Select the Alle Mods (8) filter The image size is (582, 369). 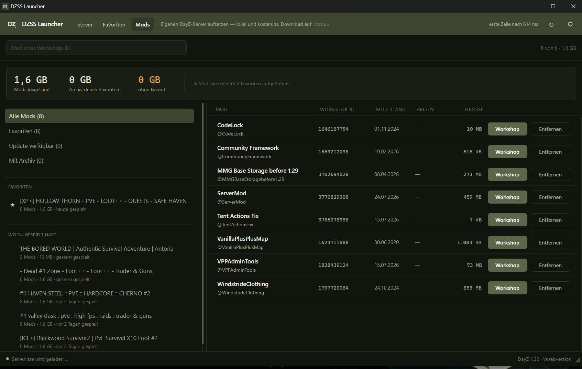(99, 116)
